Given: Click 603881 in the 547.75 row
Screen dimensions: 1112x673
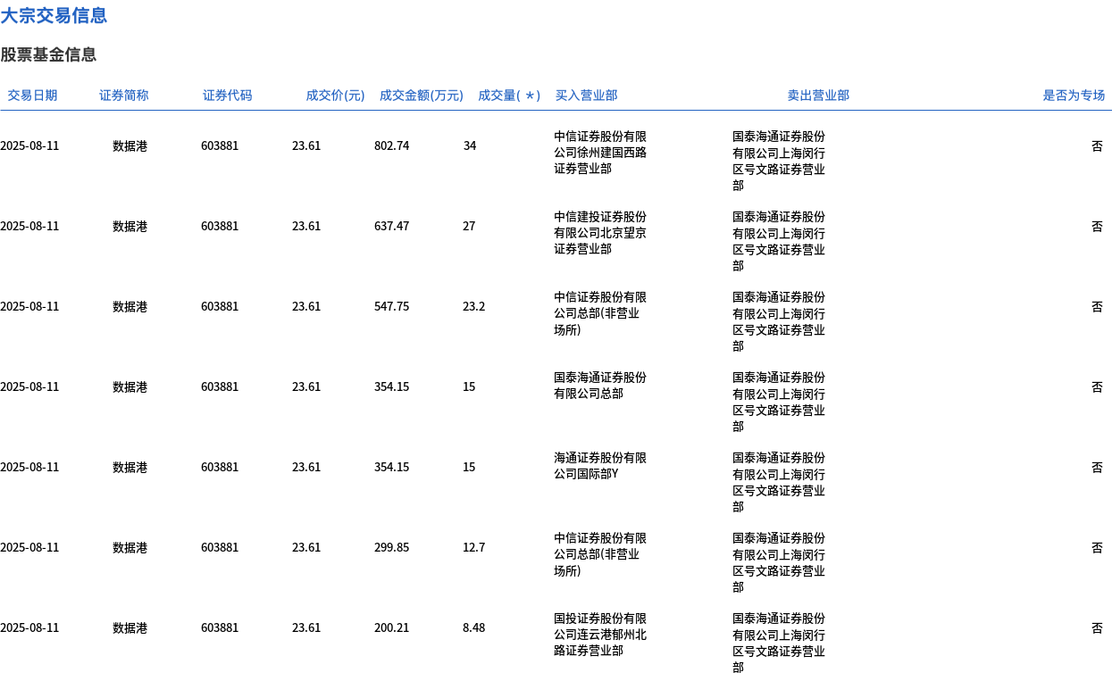Looking at the screenshot, I should tap(220, 306).
